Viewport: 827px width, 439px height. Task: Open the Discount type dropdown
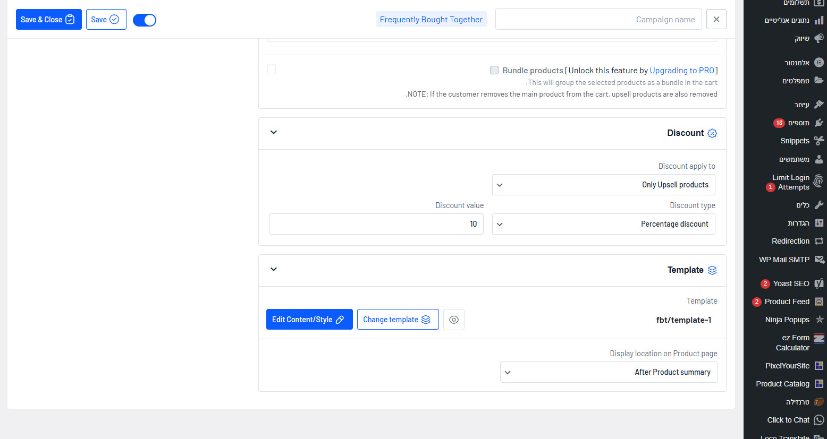click(x=603, y=224)
